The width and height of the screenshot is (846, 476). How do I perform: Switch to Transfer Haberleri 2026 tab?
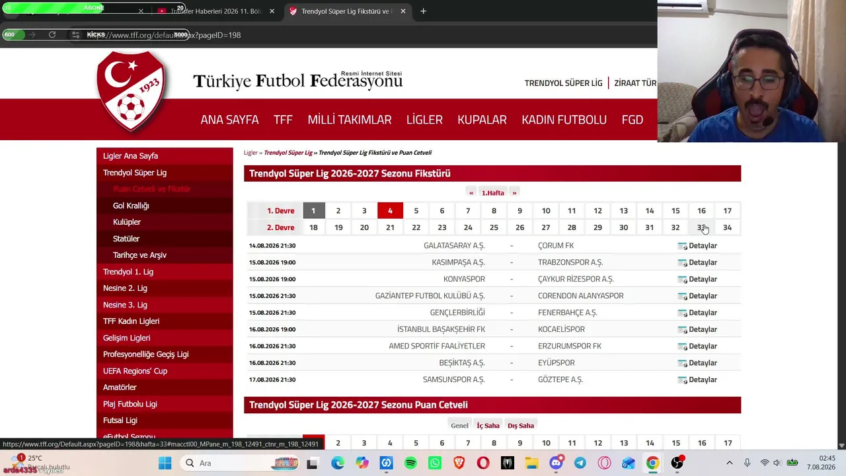click(x=215, y=11)
